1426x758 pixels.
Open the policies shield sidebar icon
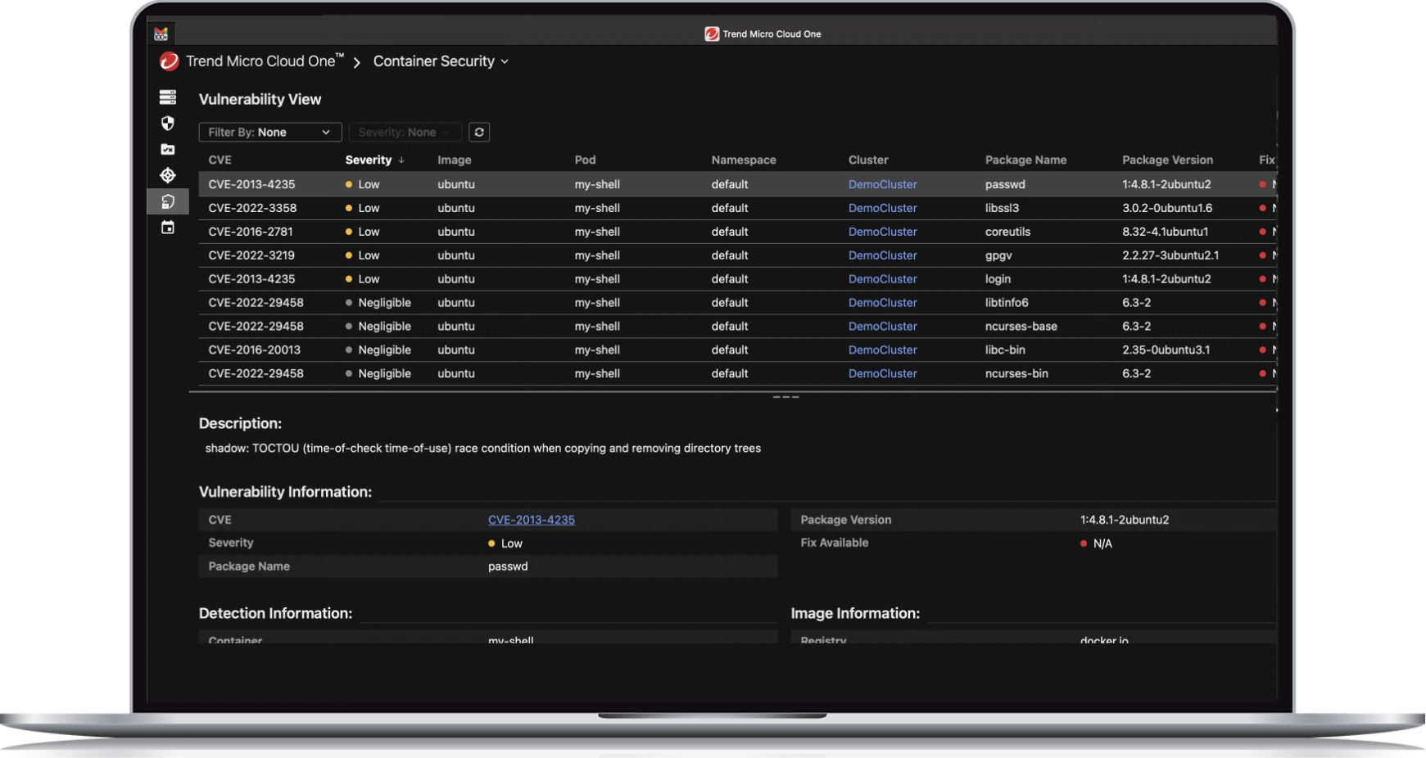click(168, 123)
